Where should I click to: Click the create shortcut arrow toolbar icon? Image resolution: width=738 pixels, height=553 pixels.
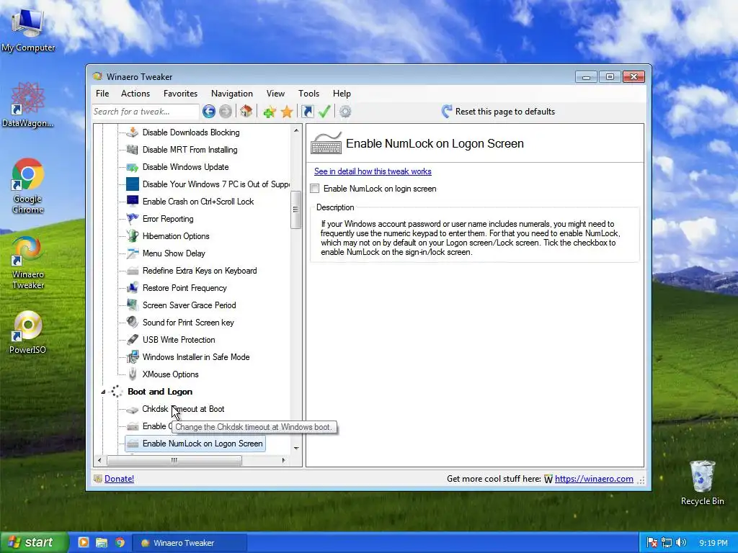pyautogui.click(x=307, y=112)
